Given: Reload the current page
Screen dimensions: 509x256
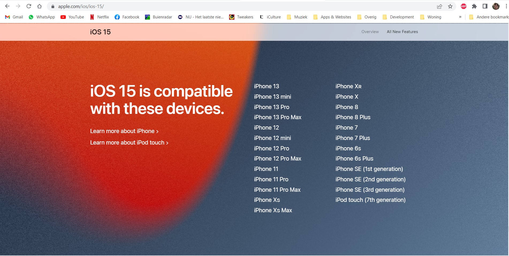Looking at the screenshot, I should 29,6.
